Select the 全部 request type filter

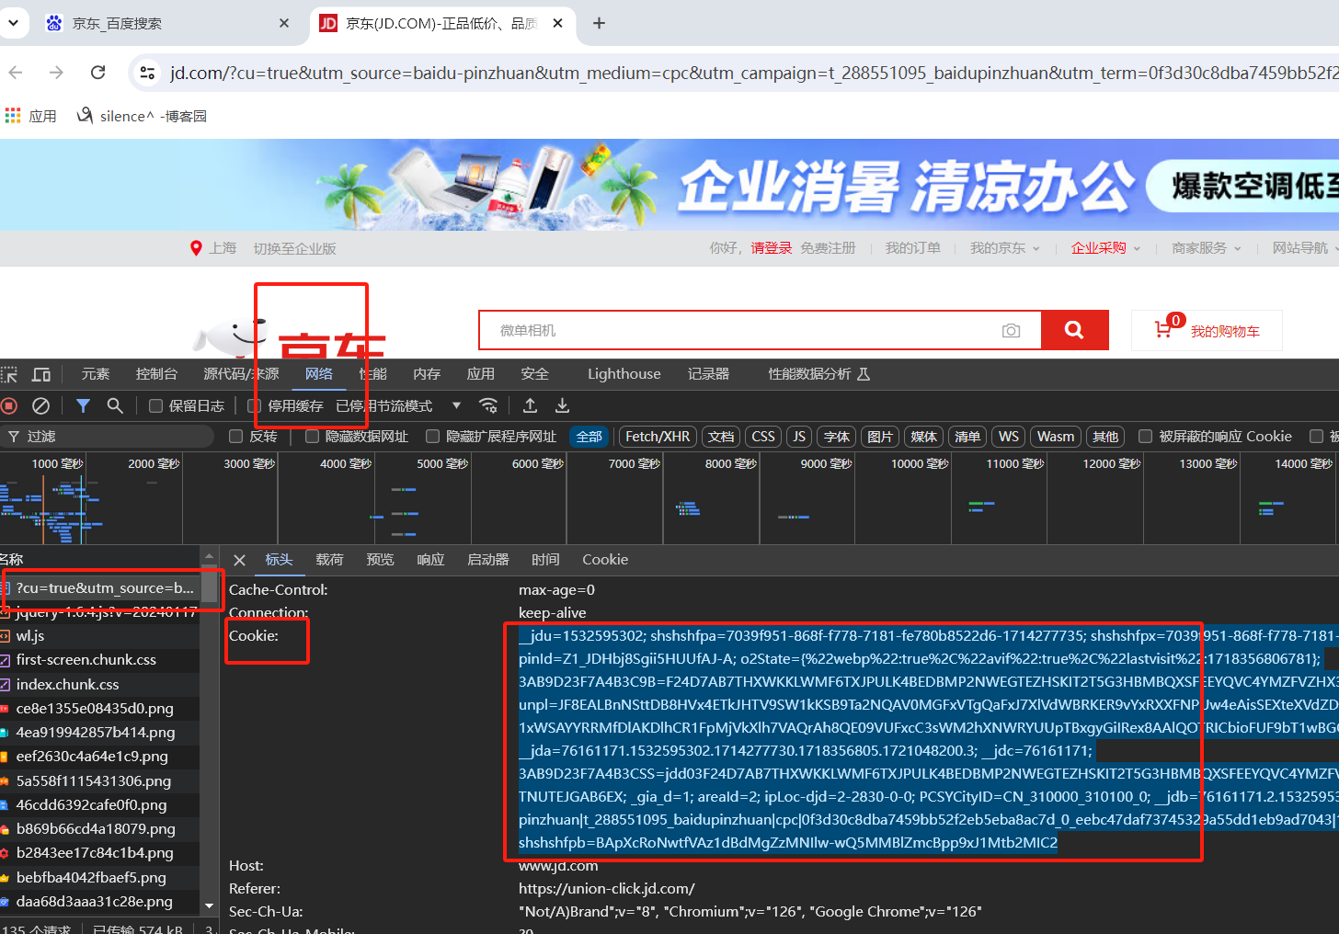pos(589,437)
